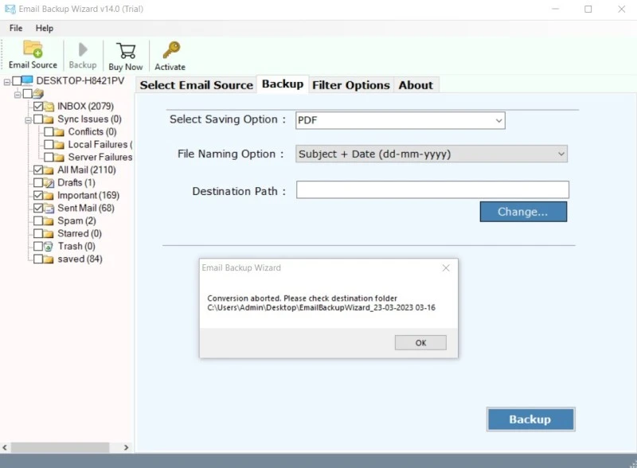Click the Destination Path input field
The width and height of the screenshot is (637, 468).
coord(432,189)
